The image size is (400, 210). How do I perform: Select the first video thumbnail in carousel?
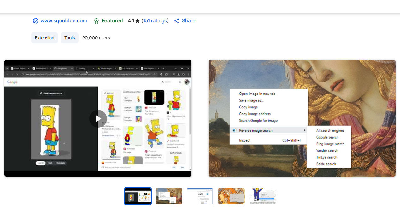pos(138,196)
